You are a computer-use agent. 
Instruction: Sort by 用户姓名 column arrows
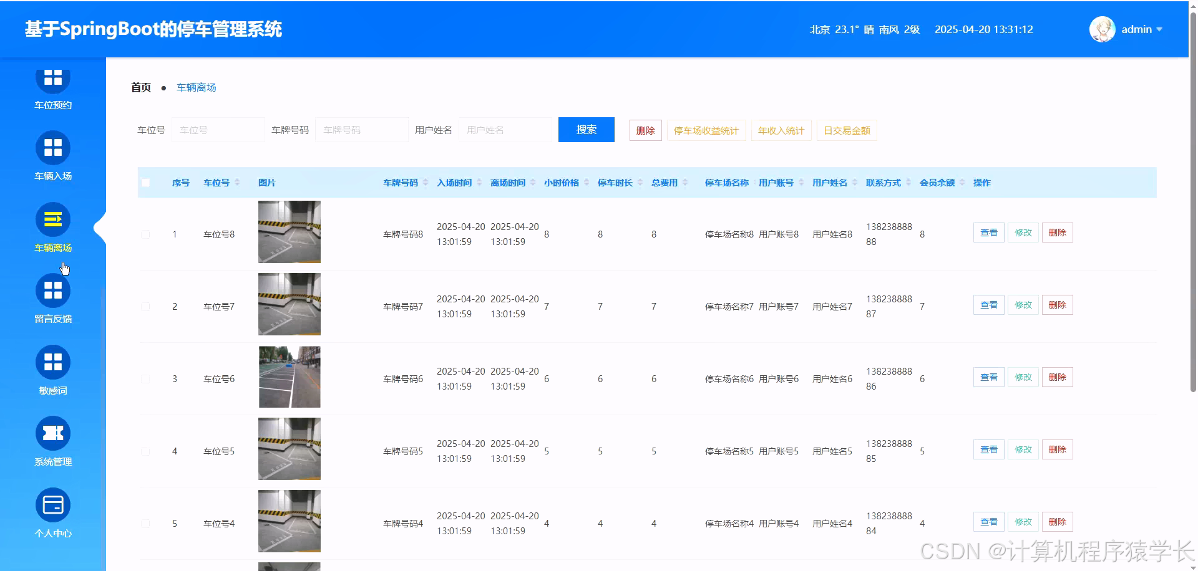[855, 183]
